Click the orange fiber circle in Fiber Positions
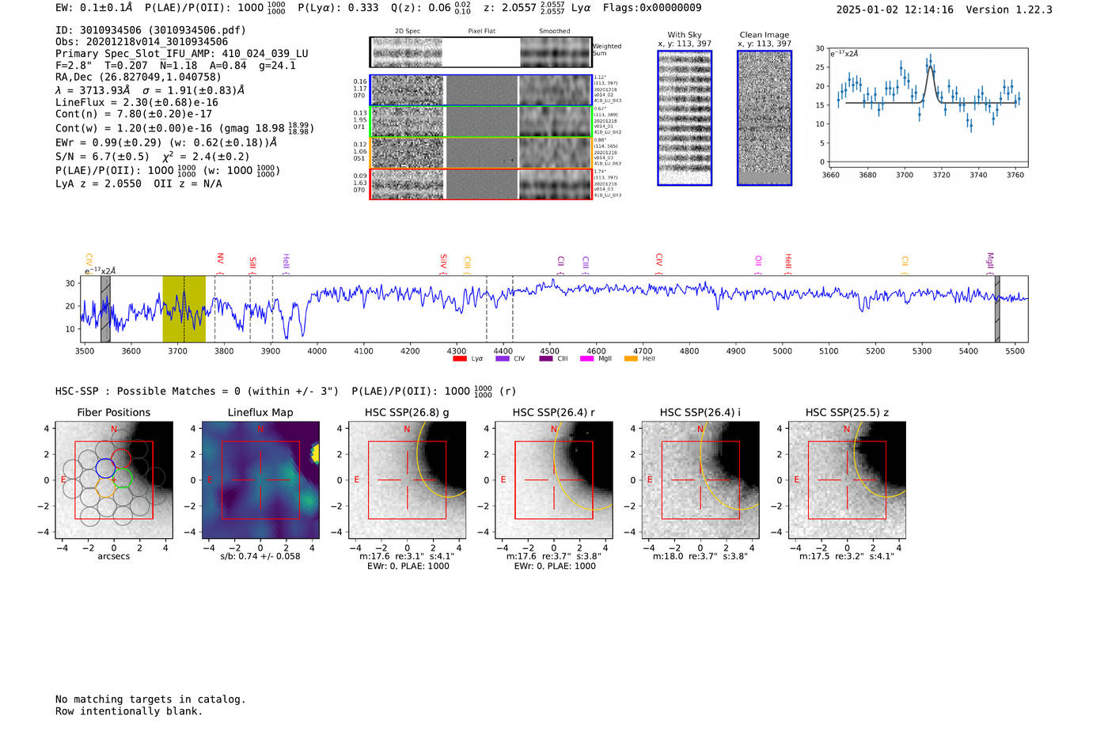The image size is (1108, 754). point(106,488)
